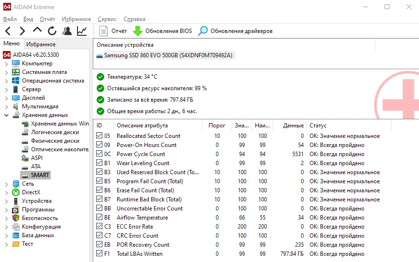Expand the Устройства tree node

pos(7,201)
